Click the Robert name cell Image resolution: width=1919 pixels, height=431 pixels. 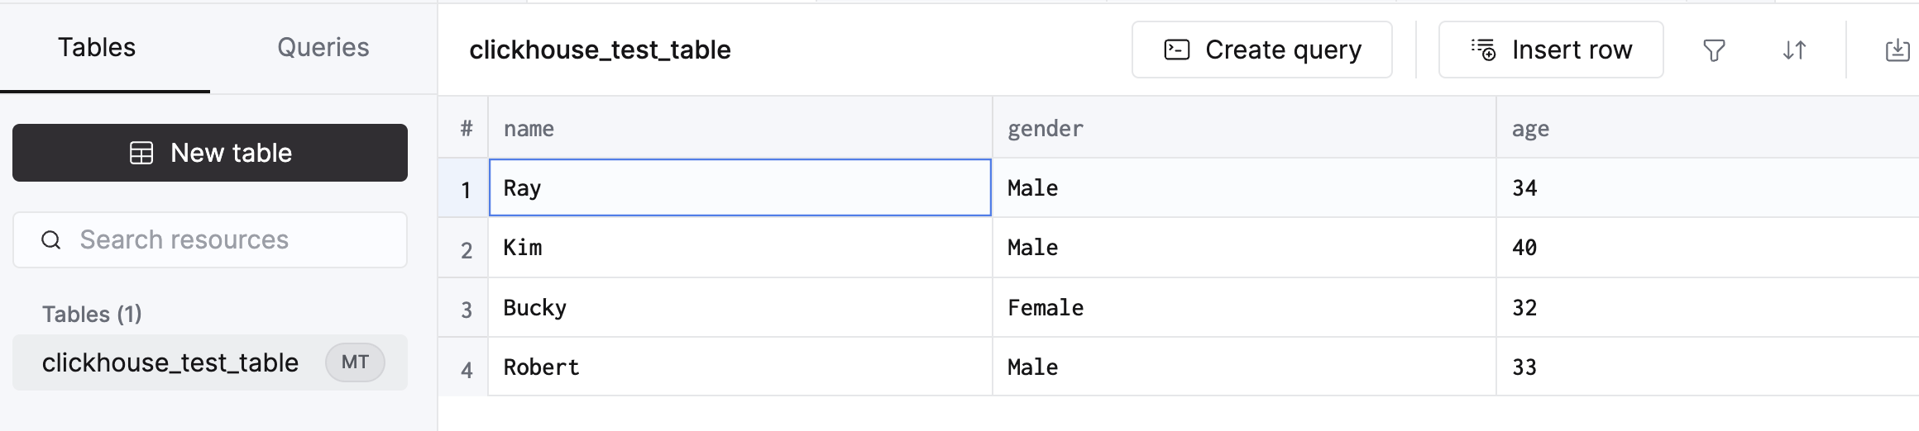(542, 367)
